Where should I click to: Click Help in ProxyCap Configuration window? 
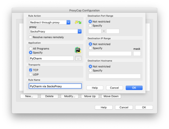point(104,107)
